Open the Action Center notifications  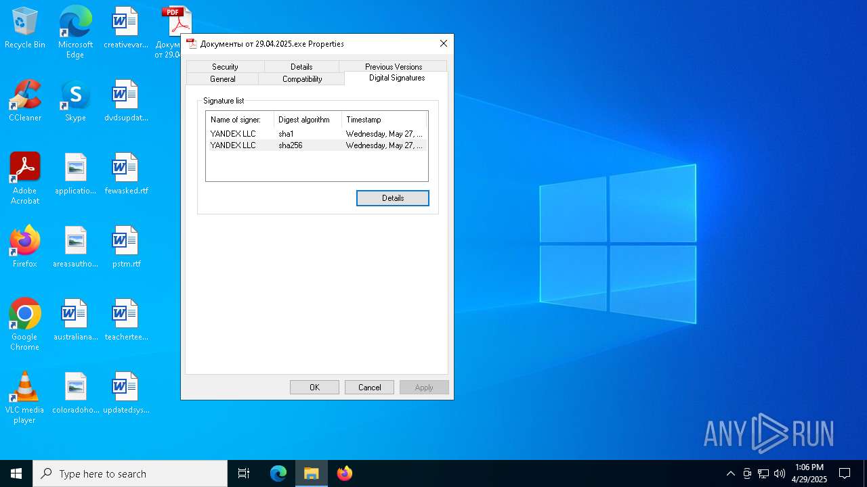coord(845,473)
